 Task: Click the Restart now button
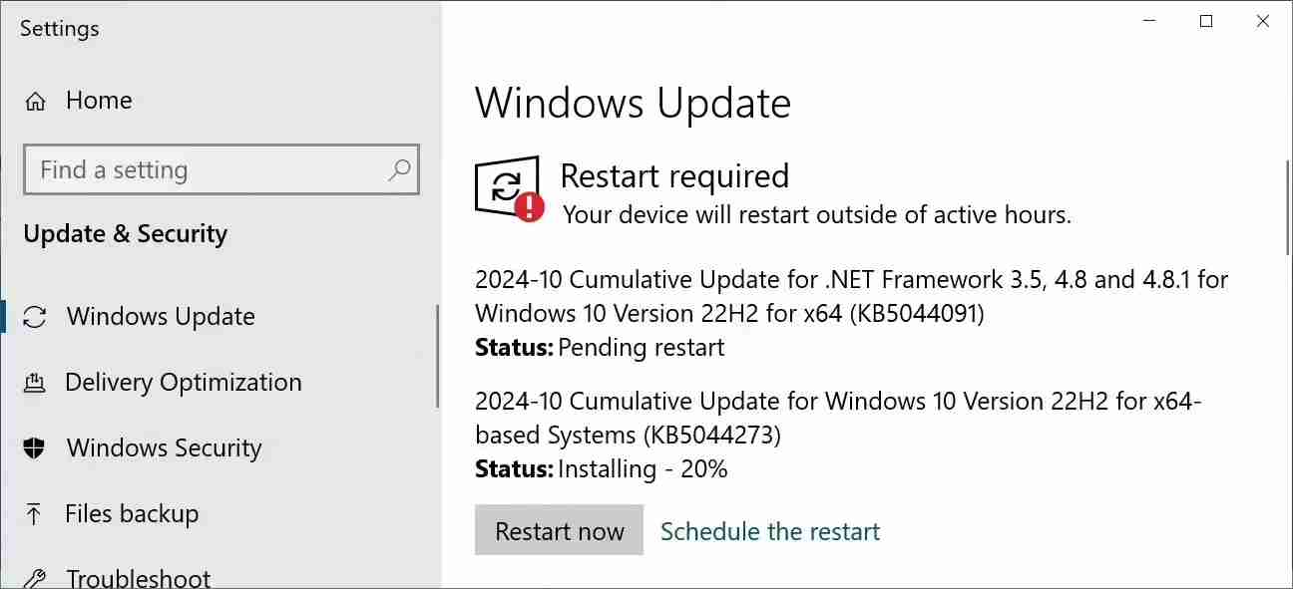pos(559,530)
